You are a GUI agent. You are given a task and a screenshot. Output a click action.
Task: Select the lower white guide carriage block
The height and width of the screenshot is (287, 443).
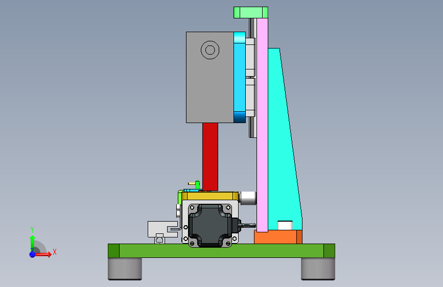click(x=250, y=98)
